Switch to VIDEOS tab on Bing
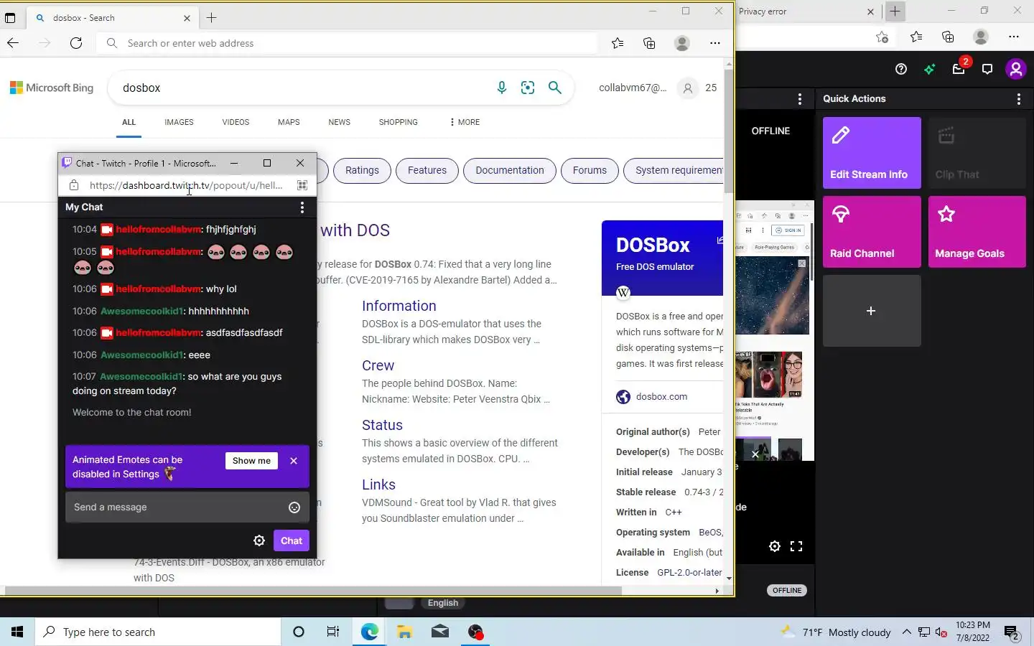The width and height of the screenshot is (1034, 646). pos(236,122)
